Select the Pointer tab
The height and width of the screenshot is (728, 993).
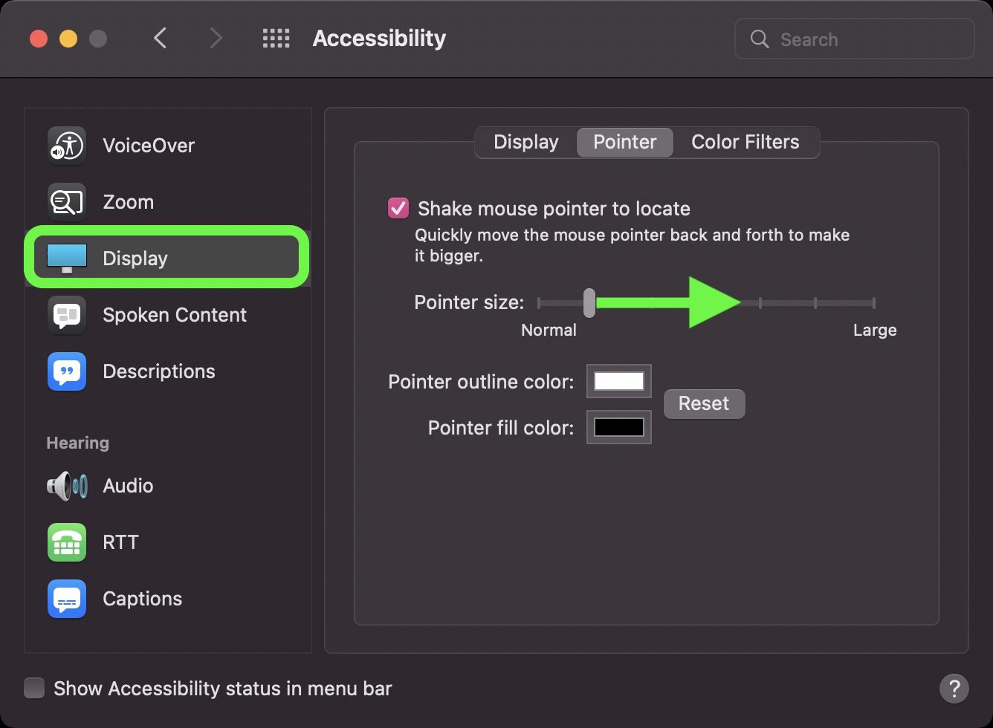[624, 142]
